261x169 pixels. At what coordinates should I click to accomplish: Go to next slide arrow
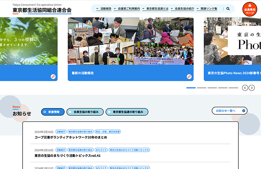252,88
